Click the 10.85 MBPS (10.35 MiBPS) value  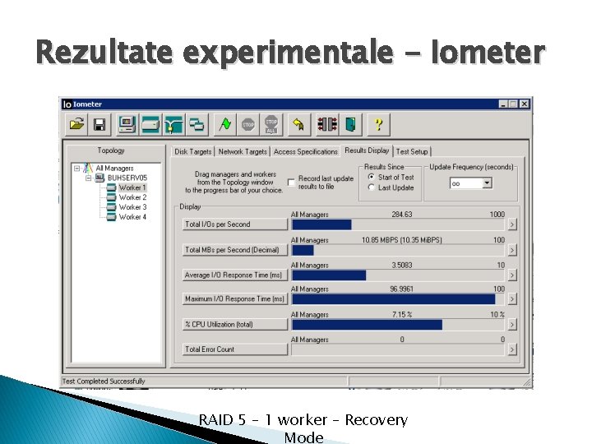click(402, 240)
